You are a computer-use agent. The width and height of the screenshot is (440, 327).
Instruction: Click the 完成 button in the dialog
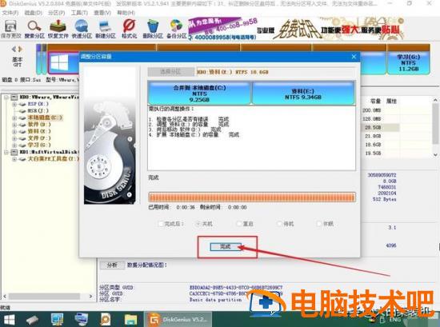pyautogui.click(x=226, y=247)
